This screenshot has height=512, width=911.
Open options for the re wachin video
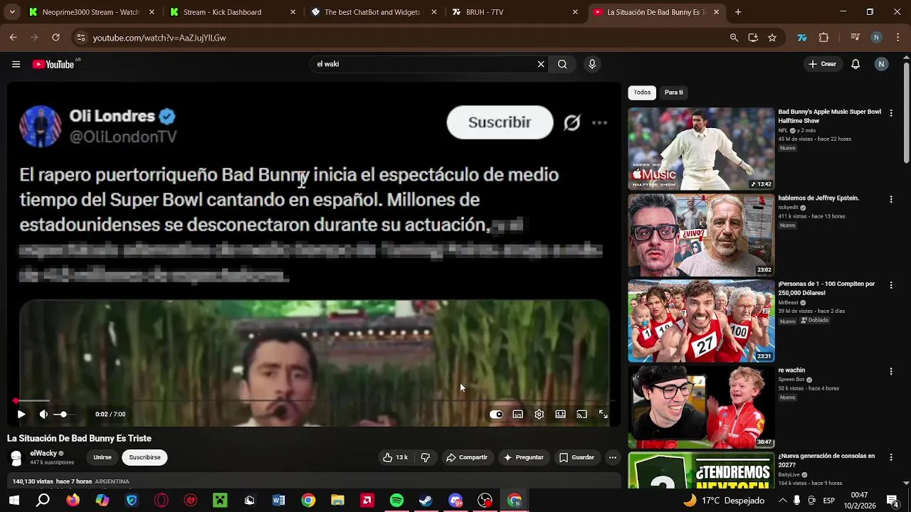pos(891,371)
